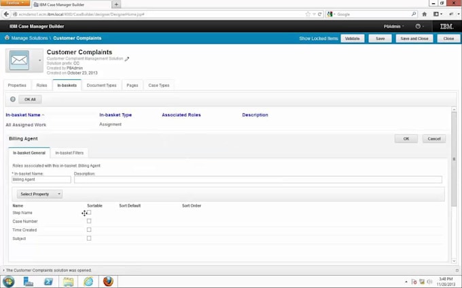This screenshot has width=462, height=288.
Task: Click the home icon beside Manage Solutions
Action: point(7,38)
